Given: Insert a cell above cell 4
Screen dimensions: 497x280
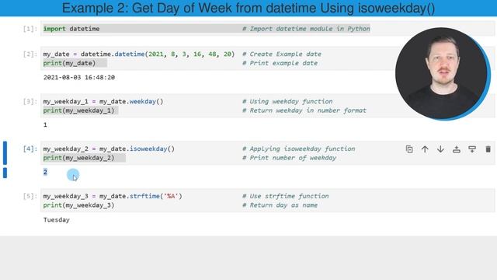Looking at the screenshot, I should coord(457,149).
